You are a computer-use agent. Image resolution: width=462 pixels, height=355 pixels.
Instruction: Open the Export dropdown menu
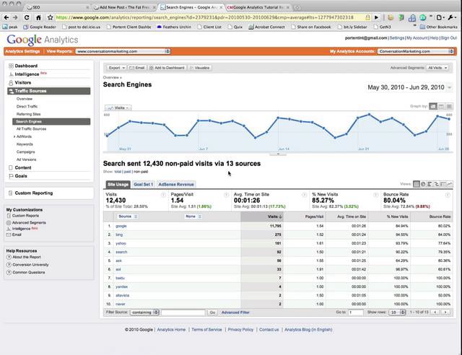point(116,68)
